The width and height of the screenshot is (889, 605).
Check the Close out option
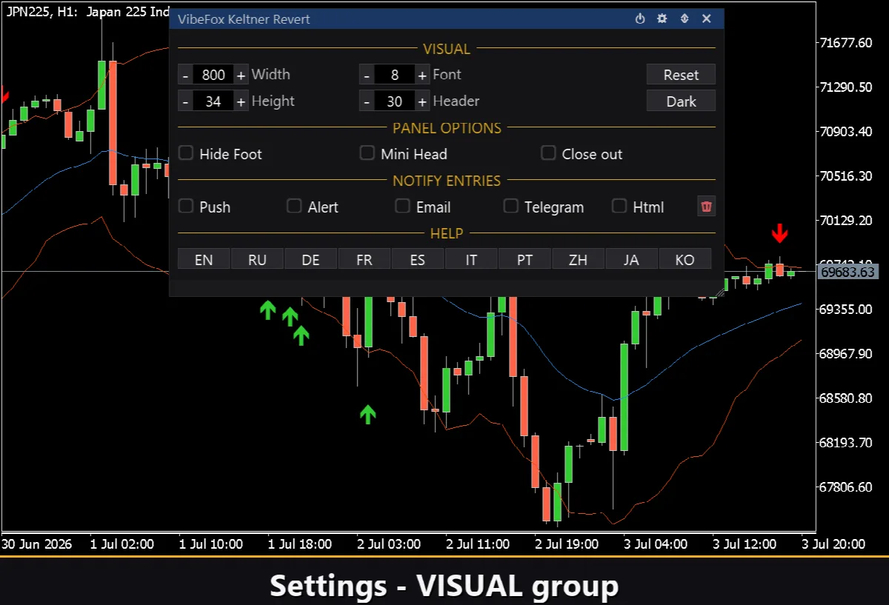tap(548, 153)
